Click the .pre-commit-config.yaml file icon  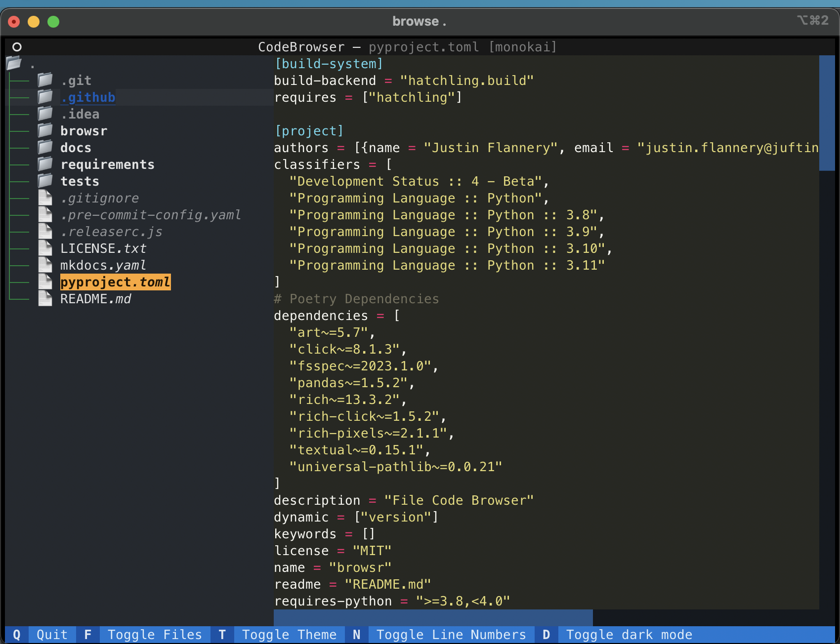(45, 214)
